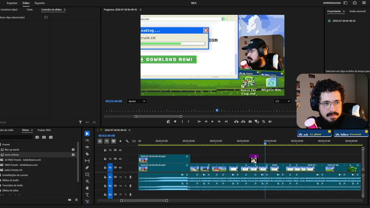Switch to the Importar workspace tab

click(12, 3)
